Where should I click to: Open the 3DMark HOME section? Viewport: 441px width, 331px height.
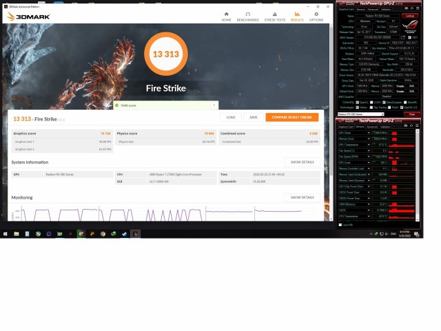227,16
